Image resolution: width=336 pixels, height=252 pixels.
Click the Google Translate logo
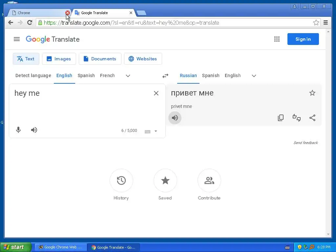(52, 39)
